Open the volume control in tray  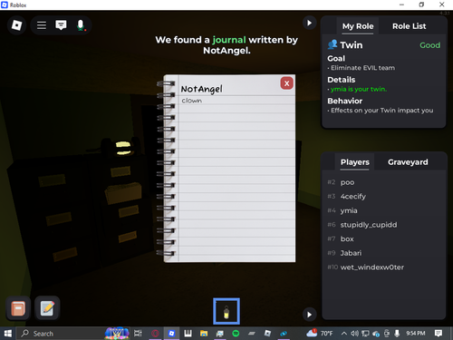point(354,334)
